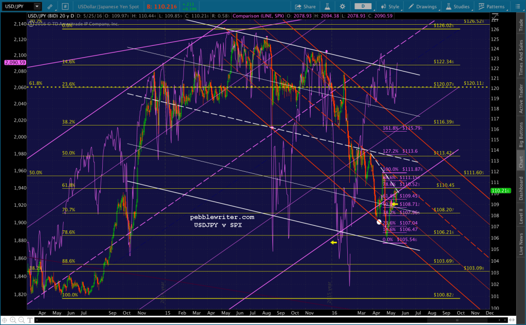Select the Chart side tab
The height and width of the screenshot is (325, 526).
(521, 161)
